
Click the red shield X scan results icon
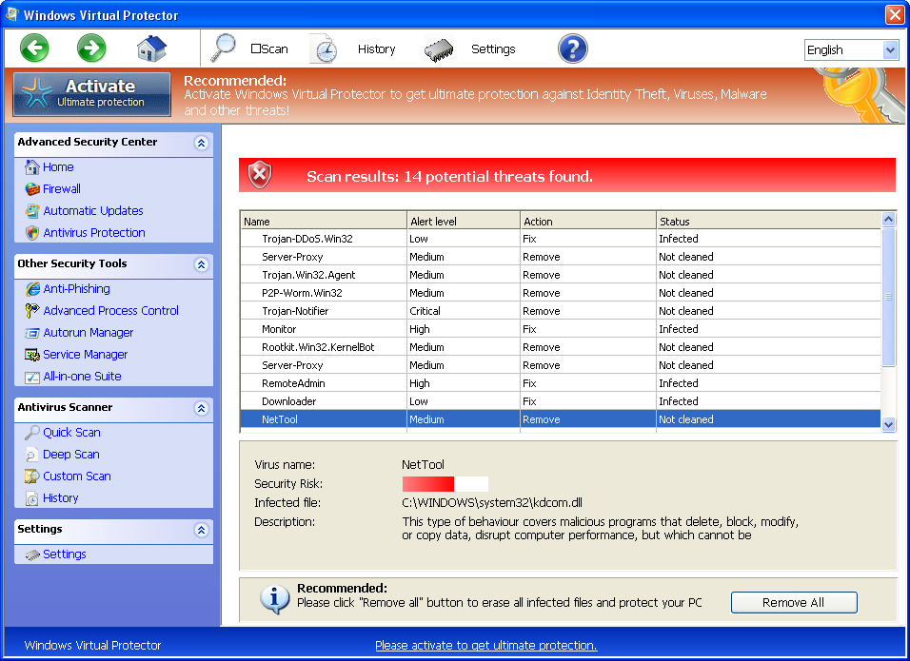click(x=260, y=175)
